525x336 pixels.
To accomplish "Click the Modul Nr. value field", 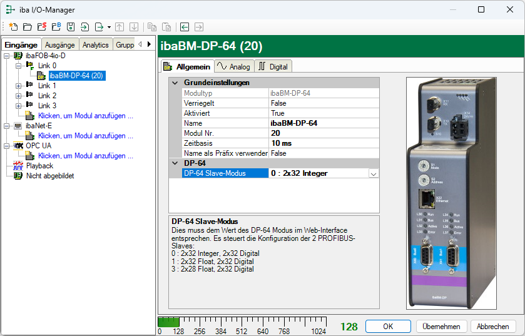I will [x=324, y=133].
